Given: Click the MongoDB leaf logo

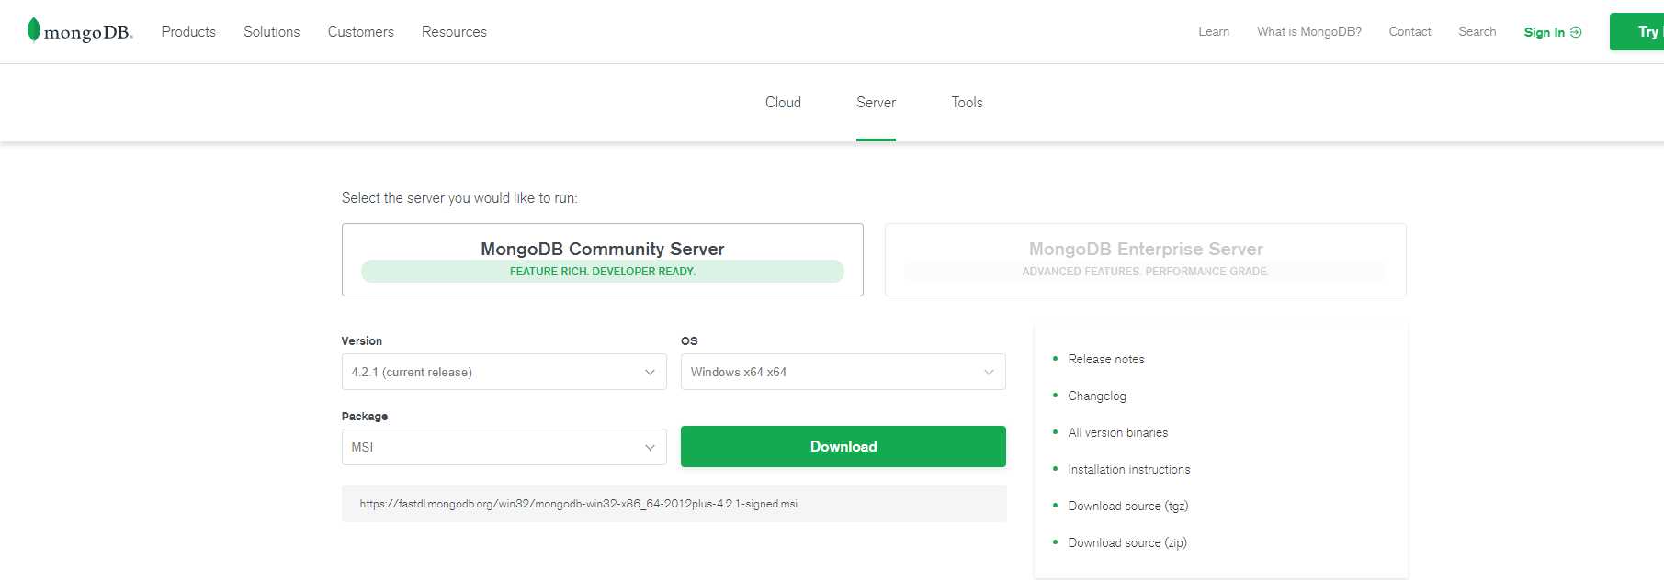Looking at the screenshot, I should (x=34, y=30).
